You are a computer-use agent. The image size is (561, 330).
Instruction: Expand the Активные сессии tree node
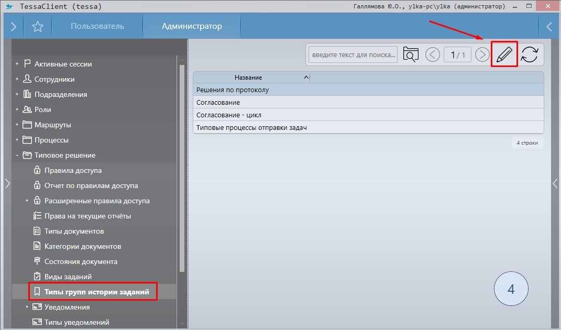(17, 64)
